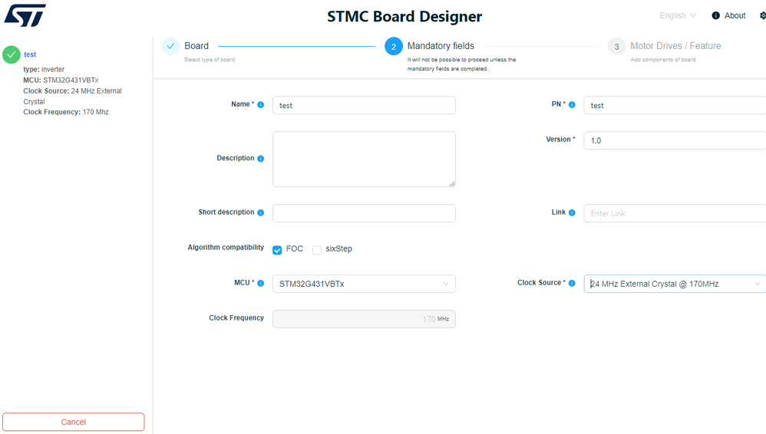
Task: Click the Description resize handle
Action: click(x=452, y=183)
